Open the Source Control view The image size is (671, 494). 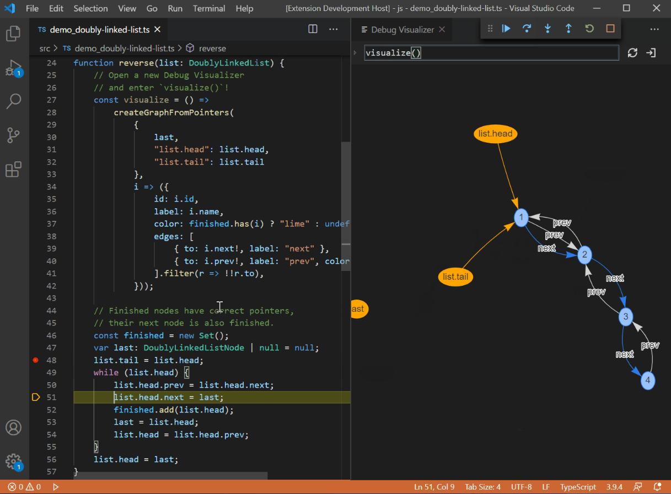coord(14,135)
